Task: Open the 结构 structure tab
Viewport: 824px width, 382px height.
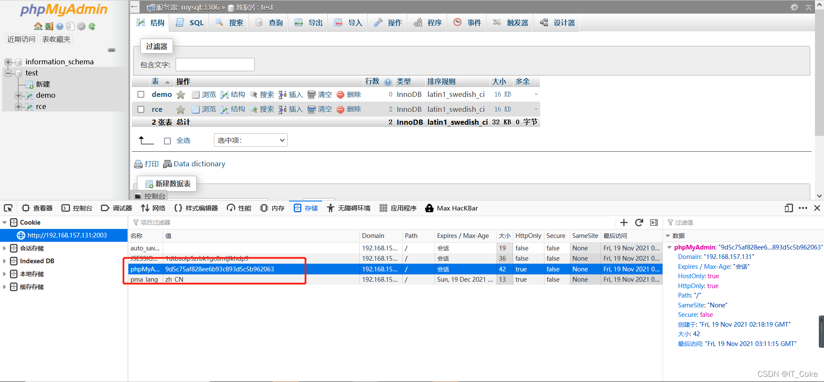Action: coord(150,23)
